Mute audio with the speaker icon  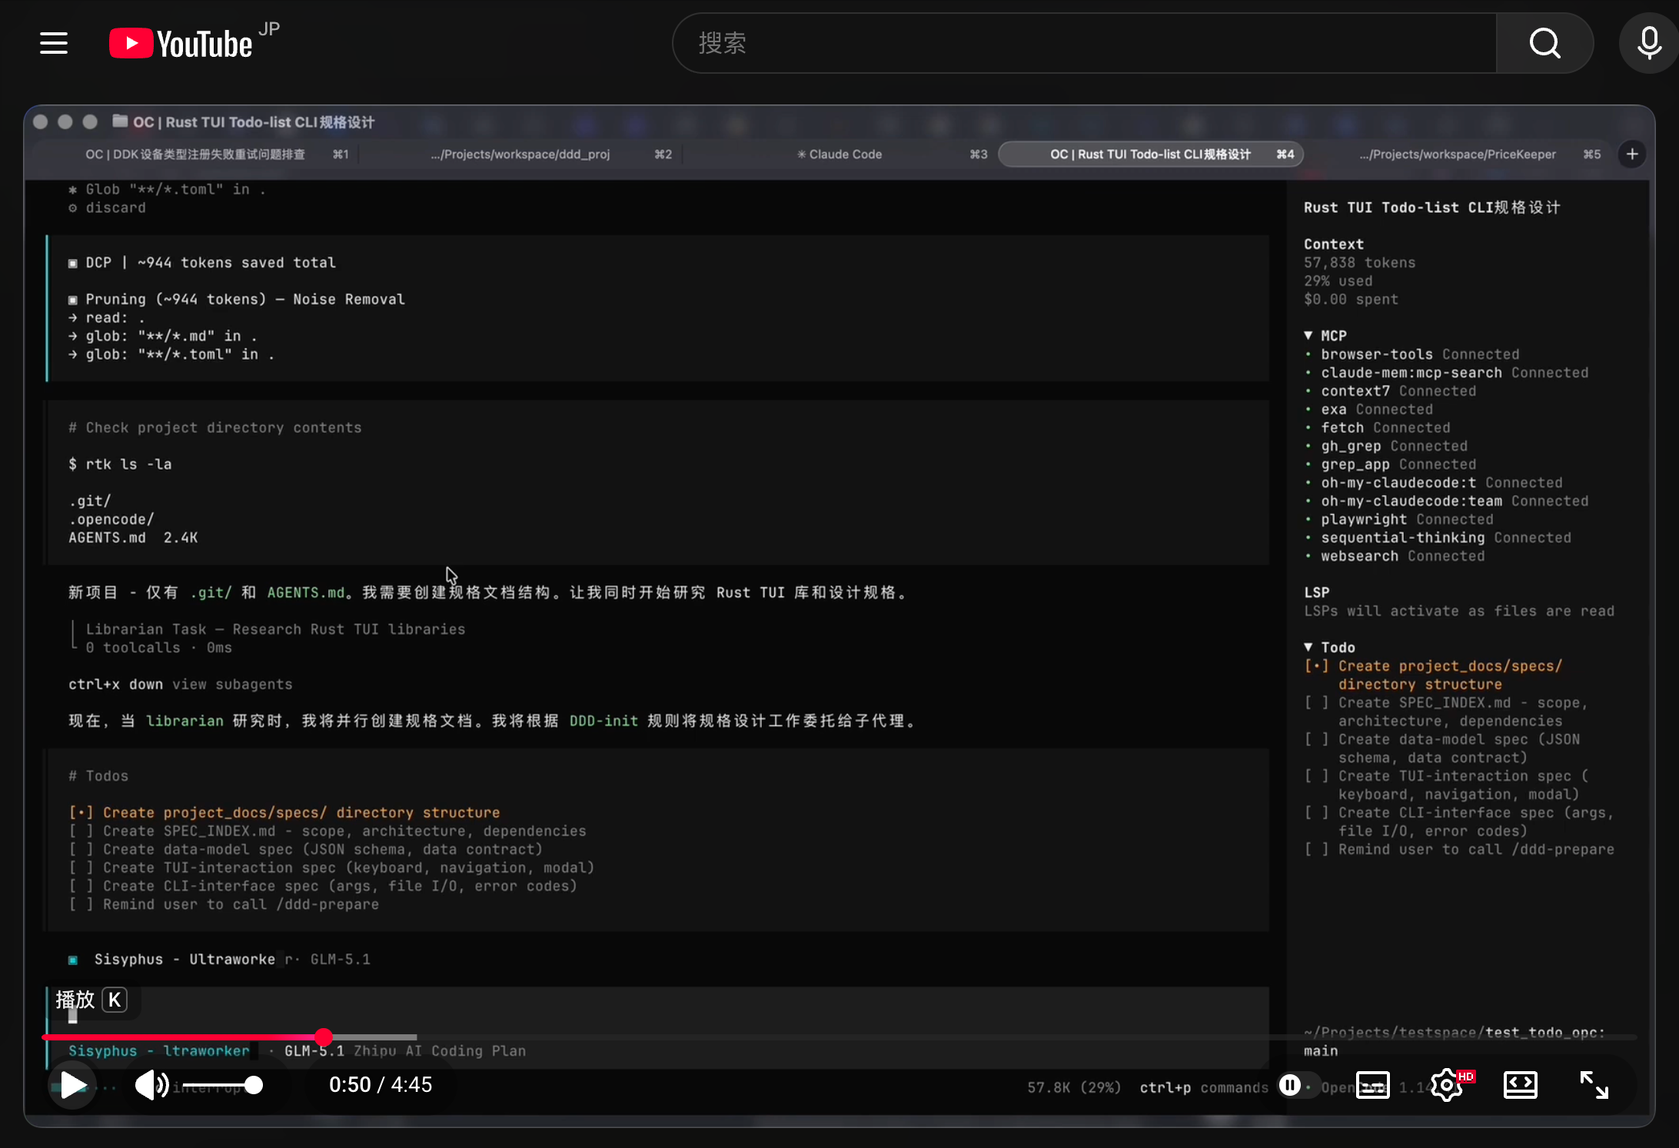151,1085
